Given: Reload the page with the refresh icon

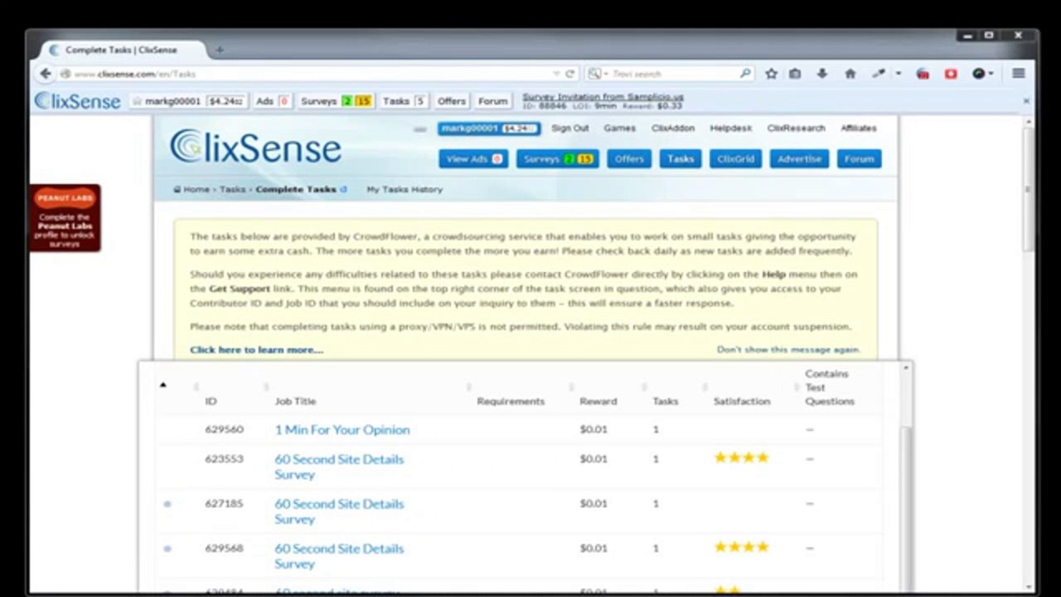Looking at the screenshot, I should (x=569, y=74).
